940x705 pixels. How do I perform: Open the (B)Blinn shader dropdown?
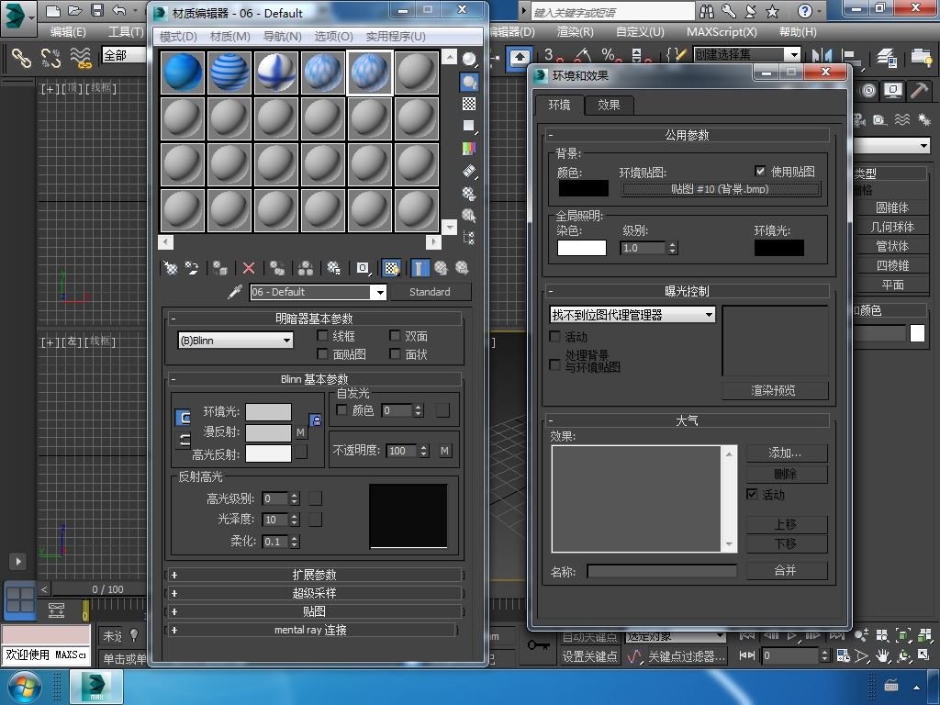(x=236, y=341)
